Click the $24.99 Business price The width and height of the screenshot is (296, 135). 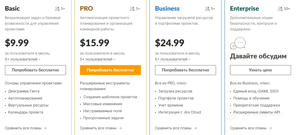tap(170, 43)
